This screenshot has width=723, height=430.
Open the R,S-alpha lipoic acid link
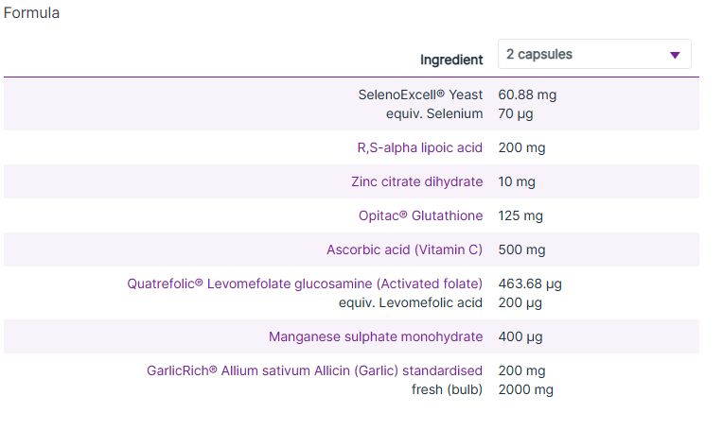(419, 147)
